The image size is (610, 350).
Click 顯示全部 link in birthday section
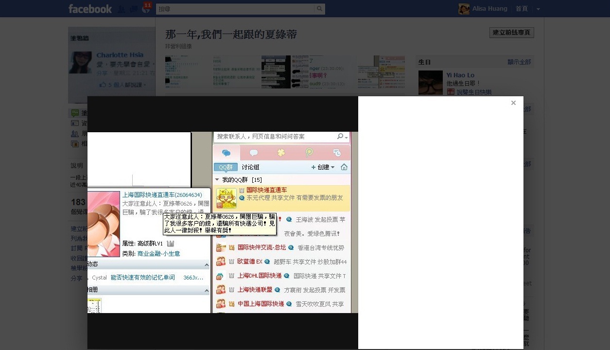[519, 62]
